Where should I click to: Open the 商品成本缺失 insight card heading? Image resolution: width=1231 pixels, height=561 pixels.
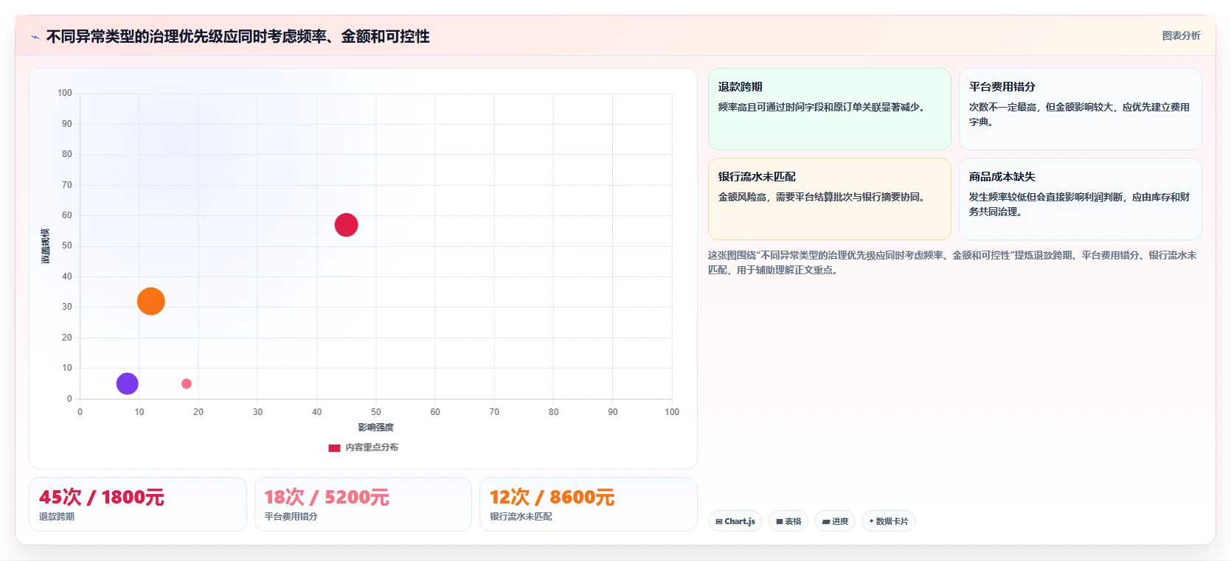click(1002, 177)
